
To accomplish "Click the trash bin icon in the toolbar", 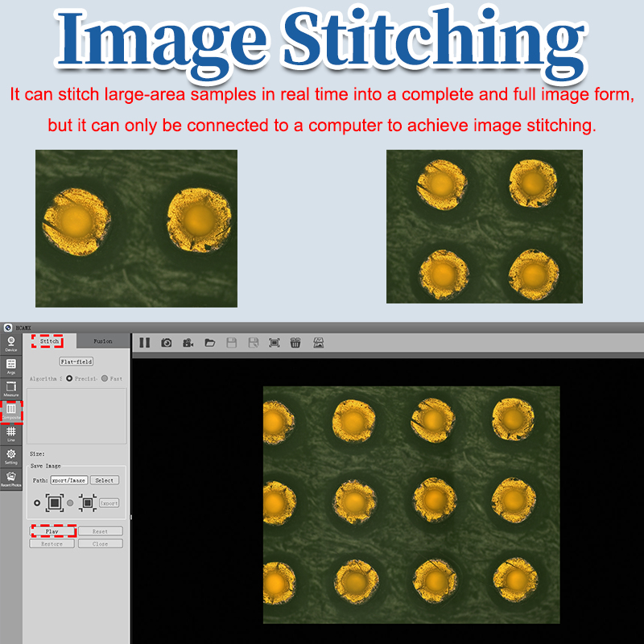I will [x=295, y=343].
